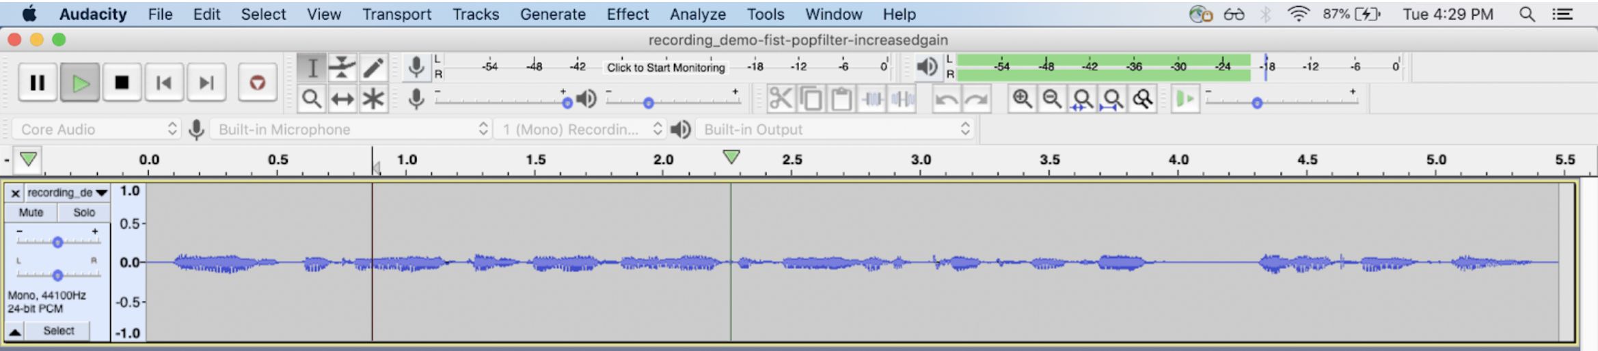Skip to end of track
Image resolution: width=1598 pixels, height=351 pixels.
tap(206, 83)
